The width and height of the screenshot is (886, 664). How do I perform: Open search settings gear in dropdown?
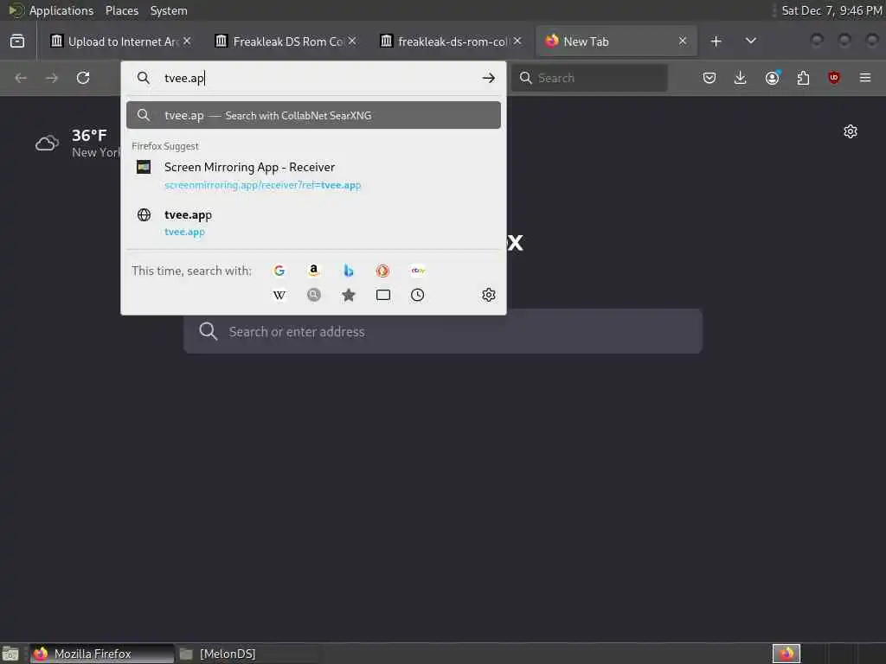point(489,295)
